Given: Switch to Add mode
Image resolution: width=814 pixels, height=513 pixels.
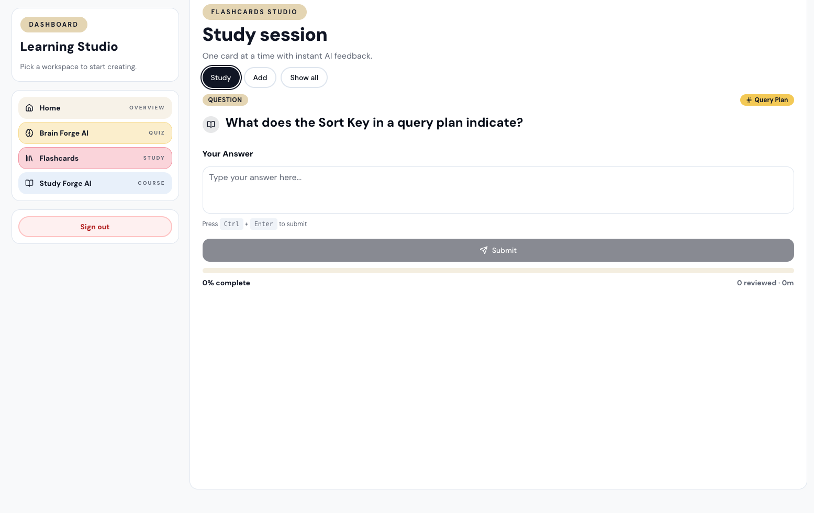Looking at the screenshot, I should pyautogui.click(x=260, y=77).
